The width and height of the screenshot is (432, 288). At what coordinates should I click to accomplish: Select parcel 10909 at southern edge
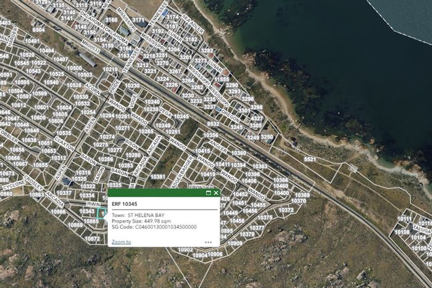235,244
